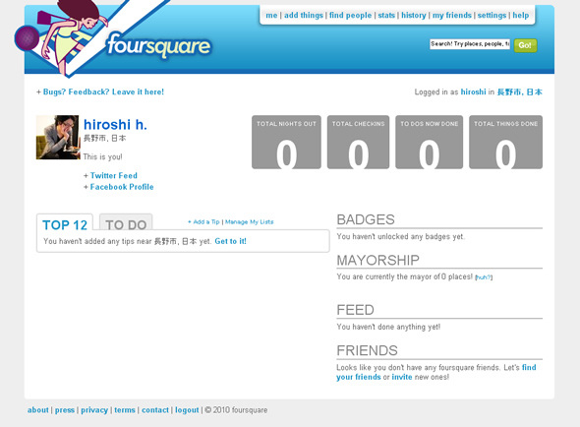Switch to the TO DO tab
Image resolution: width=580 pixels, height=427 pixels.
[x=126, y=223]
